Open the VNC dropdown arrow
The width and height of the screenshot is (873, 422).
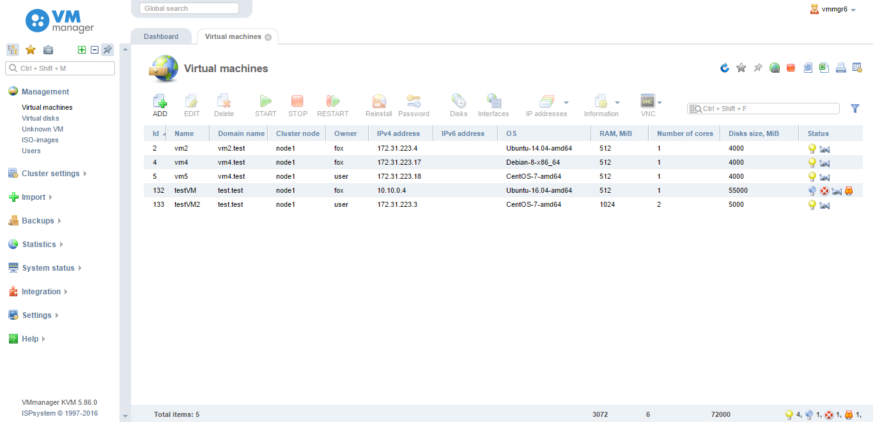[x=660, y=102]
